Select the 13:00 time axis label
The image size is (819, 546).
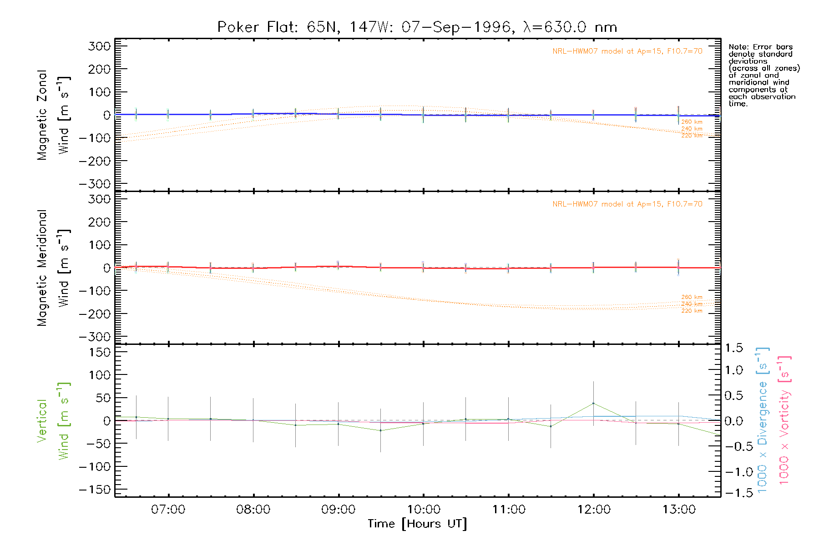tap(679, 510)
